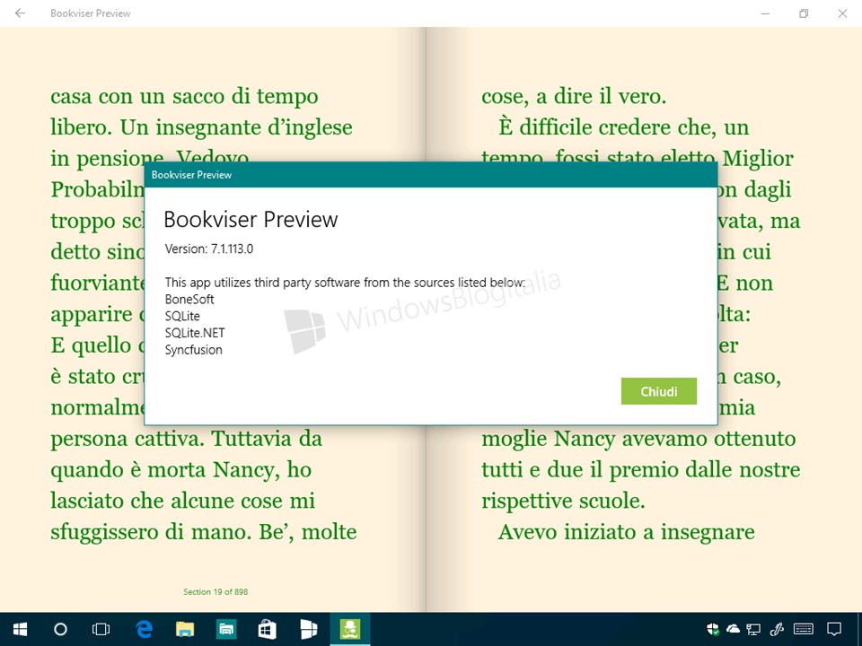862x646 pixels.
Task: Click the line 'Avevo iniziato a insegnare'
Action: [627, 532]
